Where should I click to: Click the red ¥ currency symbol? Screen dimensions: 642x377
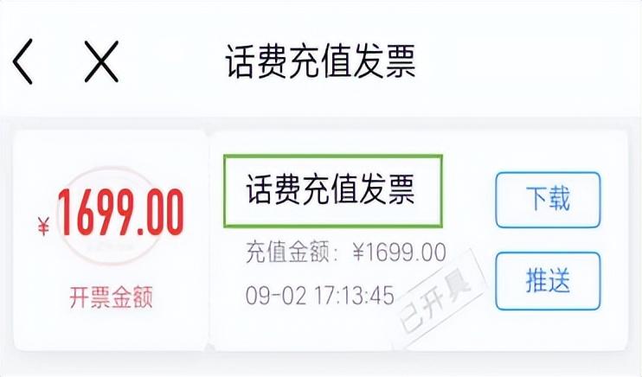point(44,227)
